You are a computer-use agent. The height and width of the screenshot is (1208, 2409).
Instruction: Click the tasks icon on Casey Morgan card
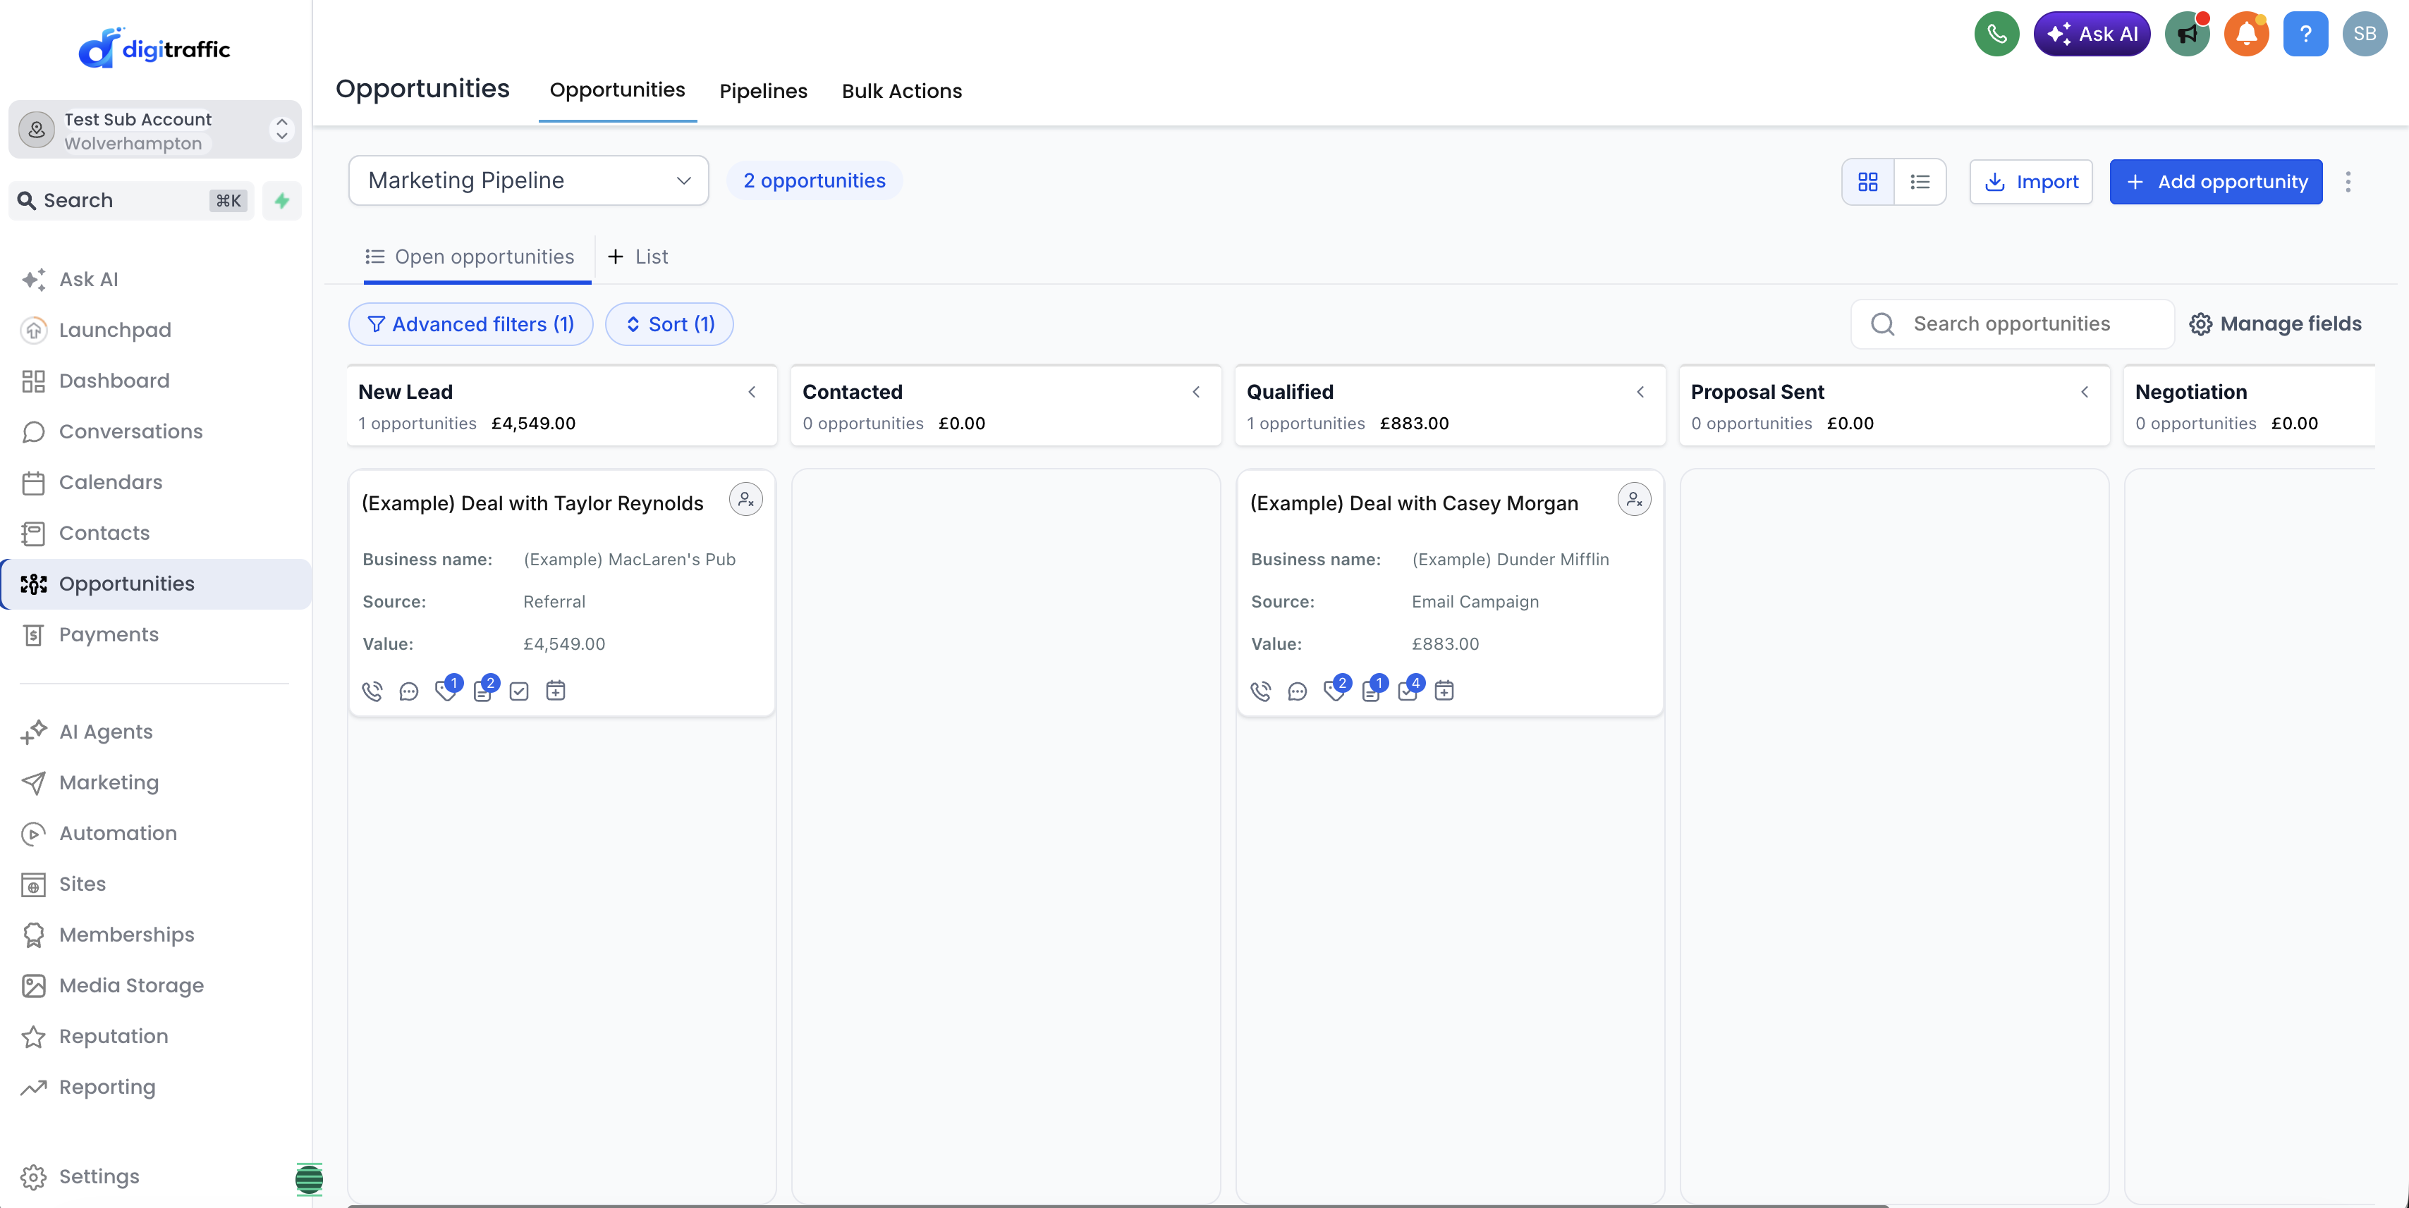point(1408,691)
